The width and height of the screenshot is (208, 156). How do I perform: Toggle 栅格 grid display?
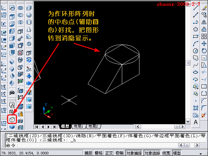point(98,153)
